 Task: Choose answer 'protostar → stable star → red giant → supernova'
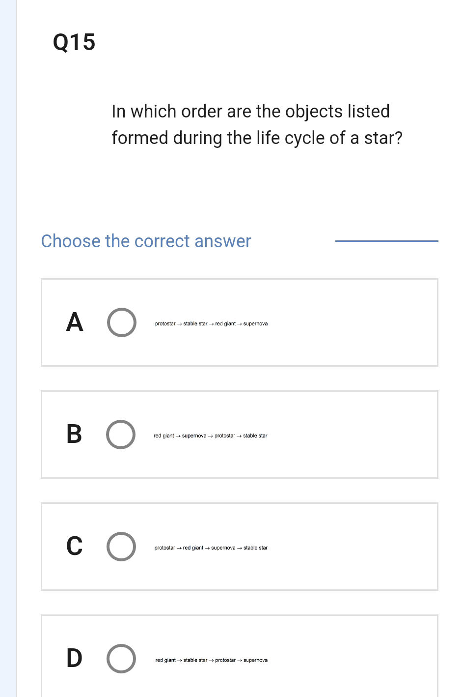coord(211,323)
